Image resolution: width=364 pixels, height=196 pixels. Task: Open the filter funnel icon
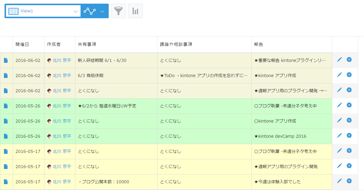click(x=118, y=11)
